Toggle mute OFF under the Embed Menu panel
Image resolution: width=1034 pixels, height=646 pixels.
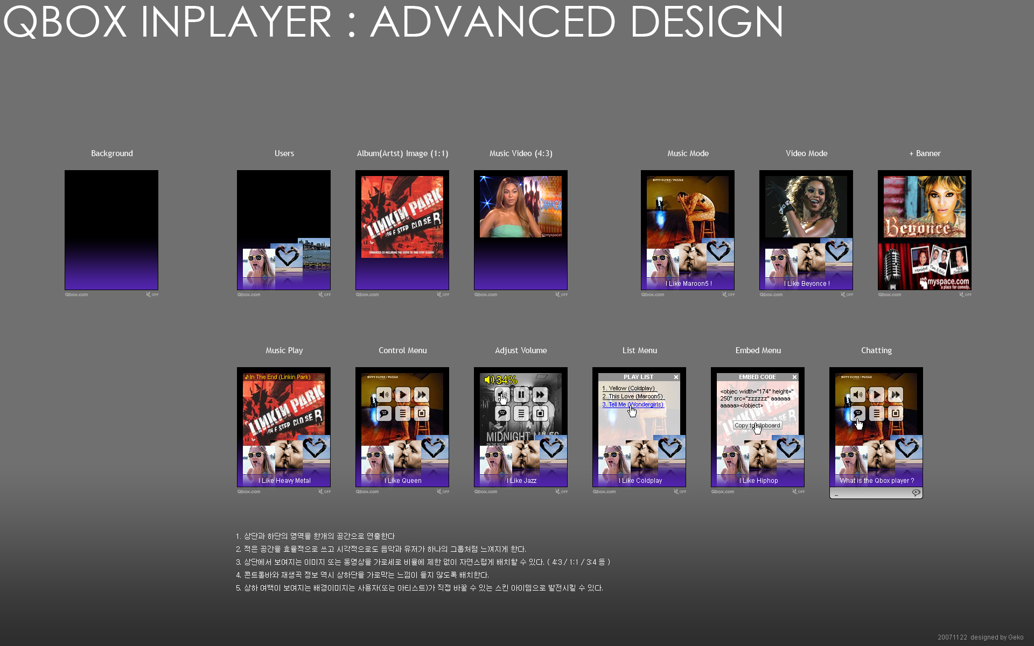[x=799, y=491]
